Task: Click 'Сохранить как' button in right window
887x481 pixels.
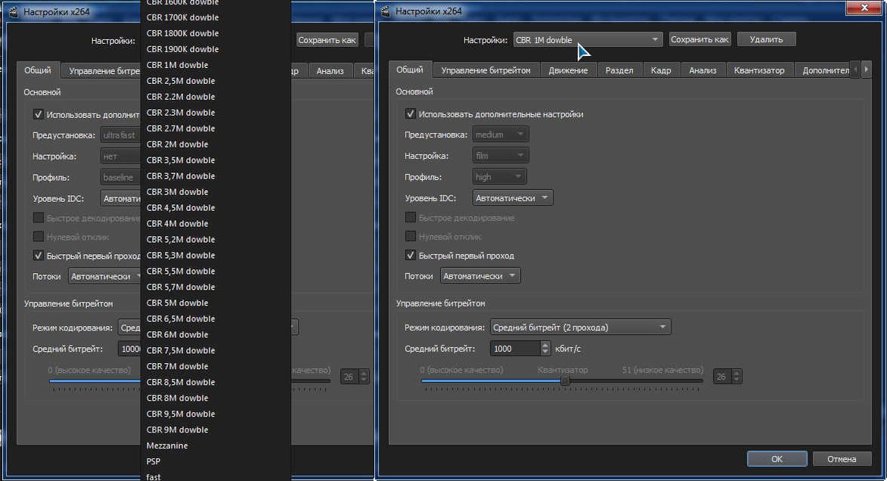Action: click(699, 39)
